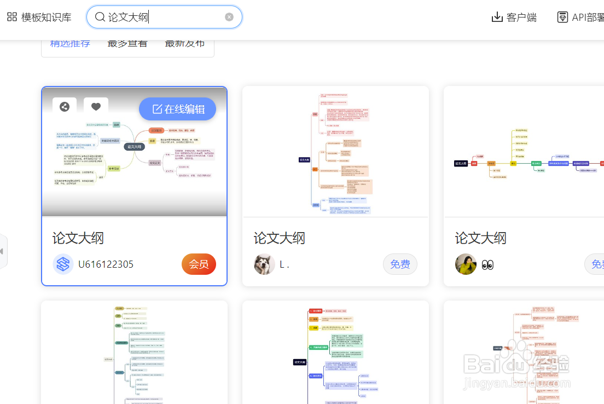Open 模板知识库 label
The height and width of the screenshot is (404, 604).
click(x=46, y=18)
